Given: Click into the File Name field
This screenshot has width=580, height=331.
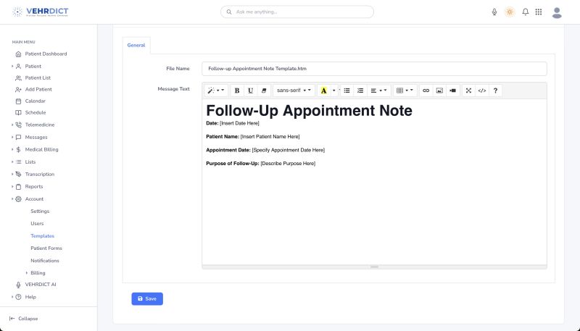Looking at the screenshot, I should (x=373, y=68).
